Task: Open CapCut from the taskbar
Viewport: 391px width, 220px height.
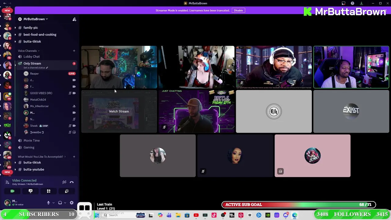Action: click(x=250, y=215)
